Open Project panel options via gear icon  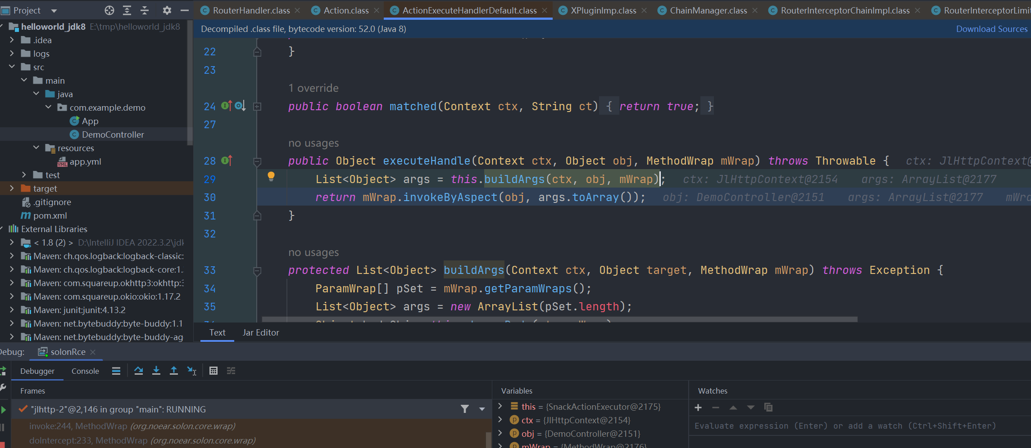point(166,10)
